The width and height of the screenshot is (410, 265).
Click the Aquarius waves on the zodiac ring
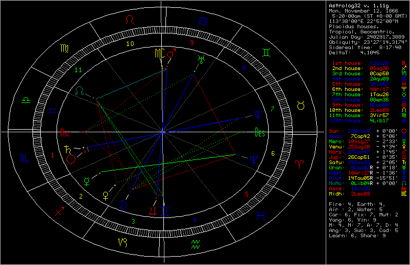(196, 244)
